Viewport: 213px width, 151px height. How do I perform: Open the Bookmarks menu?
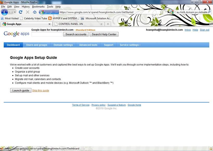pos(38,7)
